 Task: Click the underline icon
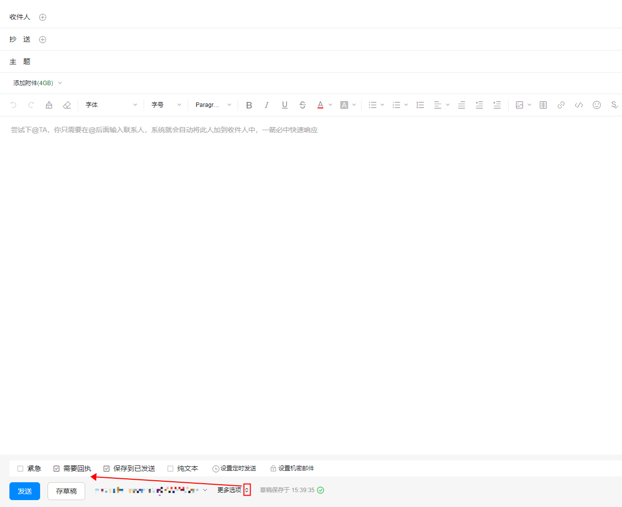285,105
